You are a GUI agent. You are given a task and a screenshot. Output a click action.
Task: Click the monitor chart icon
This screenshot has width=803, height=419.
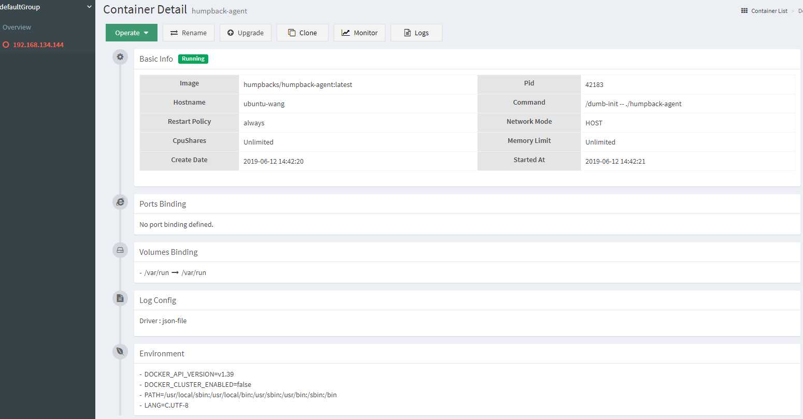346,33
